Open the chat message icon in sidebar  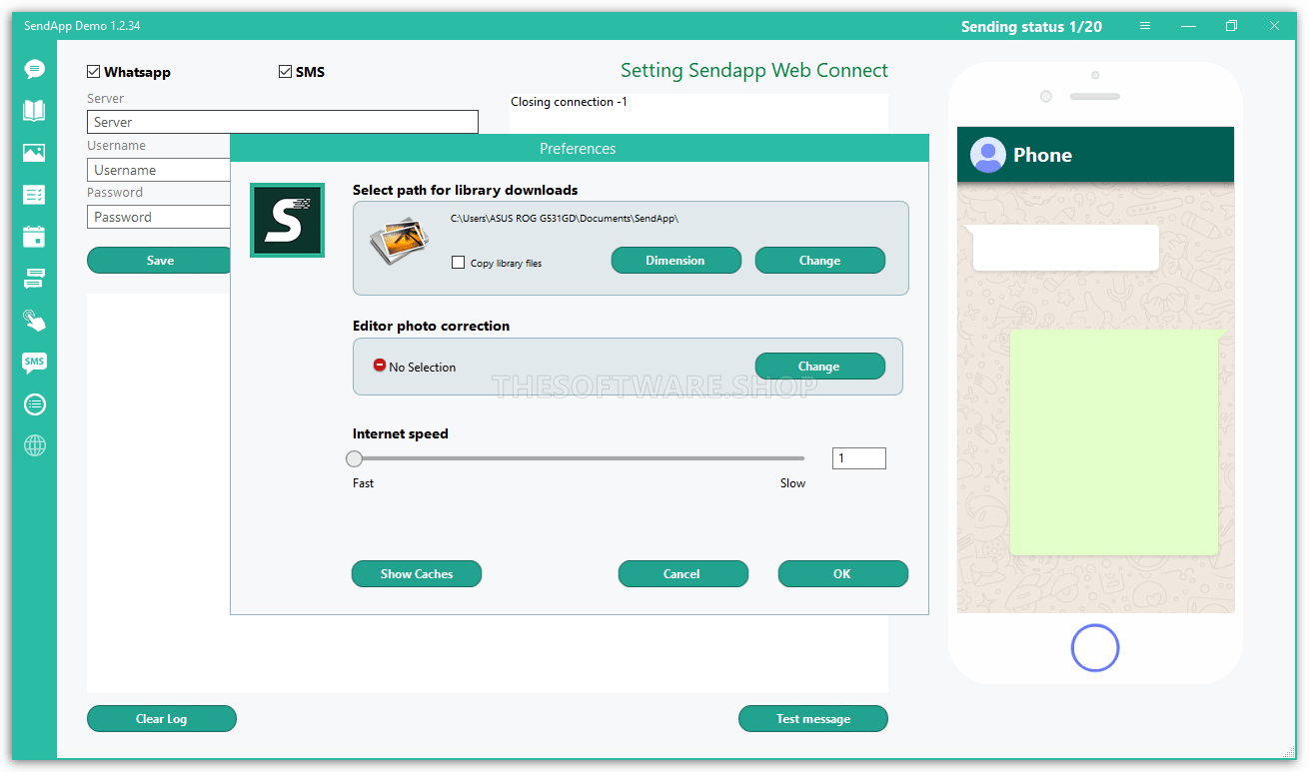click(x=35, y=69)
